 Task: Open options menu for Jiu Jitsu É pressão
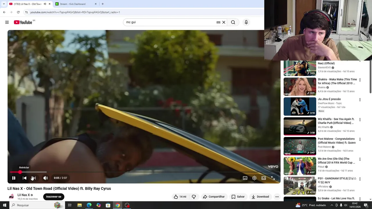[360, 100]
